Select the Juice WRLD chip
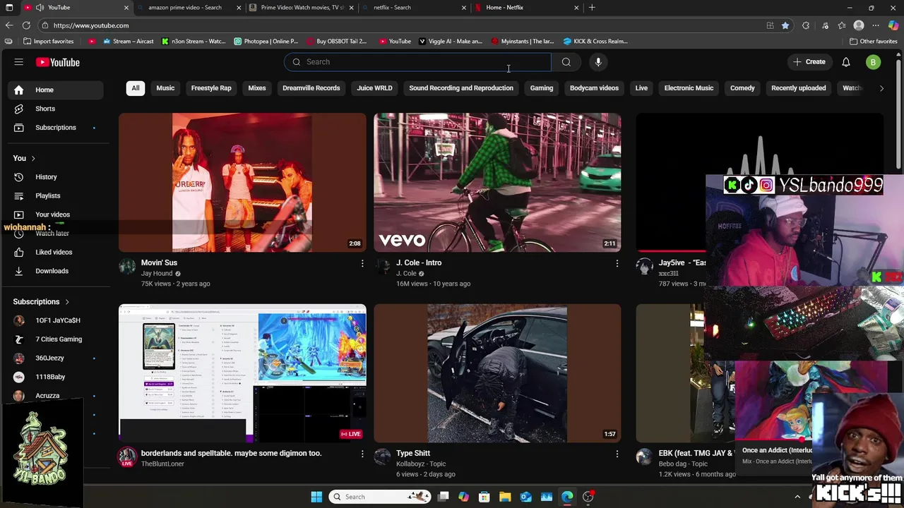The width and height of the screenshot is (904, 508). pyautogui.click(x=374, y=88)
